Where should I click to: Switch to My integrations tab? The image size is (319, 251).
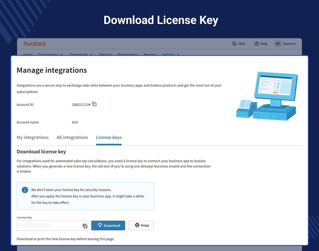(x=32, y=137)
